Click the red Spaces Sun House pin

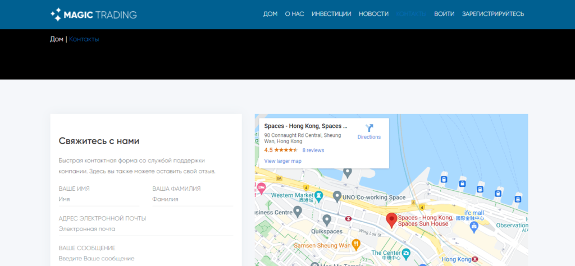click(392, 220)
